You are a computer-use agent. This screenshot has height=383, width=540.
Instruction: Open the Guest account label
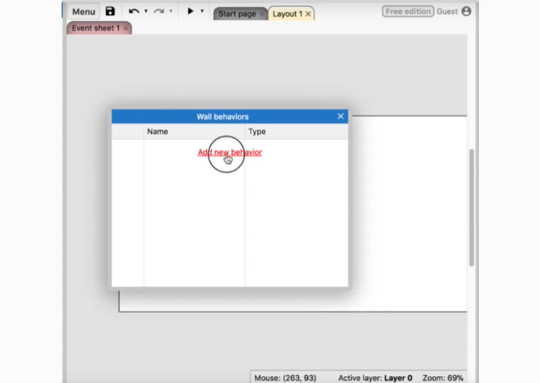447,11
